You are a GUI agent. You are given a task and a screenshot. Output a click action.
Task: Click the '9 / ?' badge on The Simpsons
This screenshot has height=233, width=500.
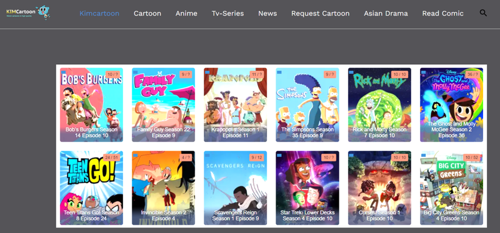coord(330,74)
